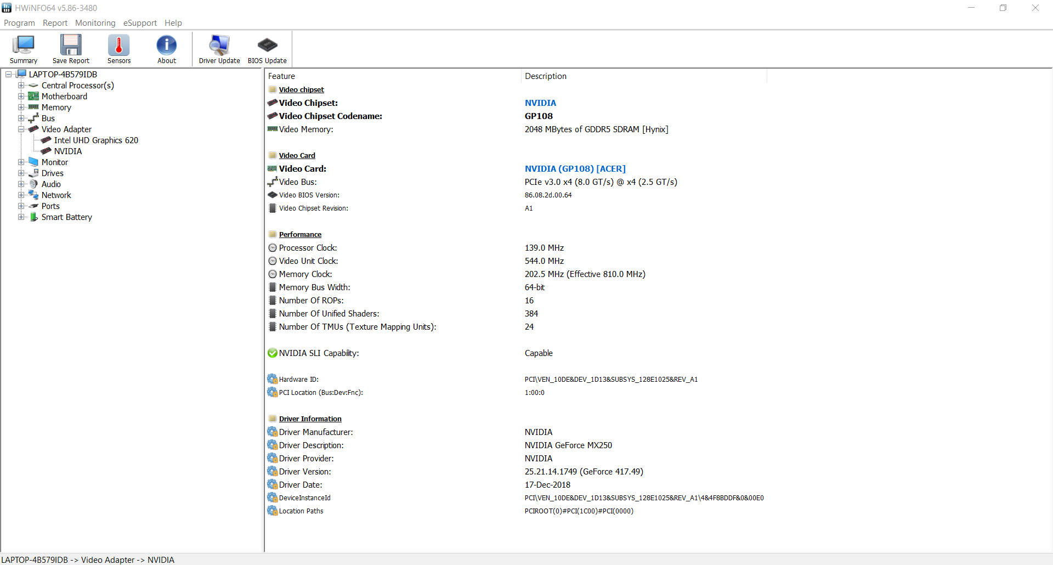Click the Monitor icon in the tree
Viewport: 1053px width, 565px height.
pos(34,162)
